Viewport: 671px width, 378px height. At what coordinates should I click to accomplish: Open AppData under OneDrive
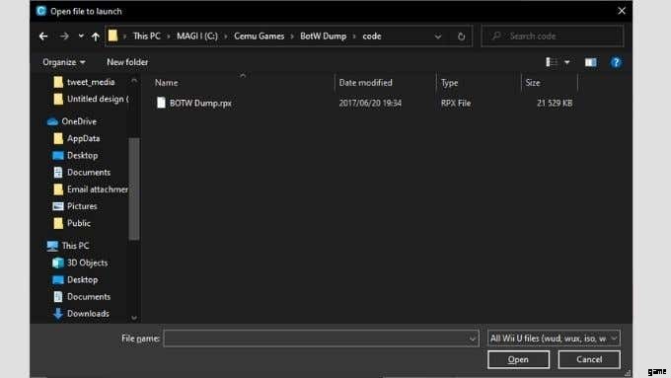76,138
